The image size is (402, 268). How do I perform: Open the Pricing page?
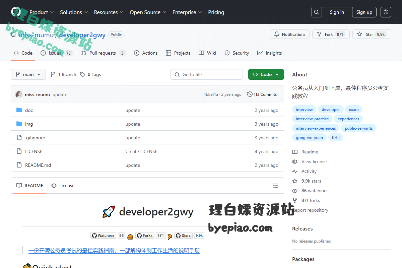216,12
